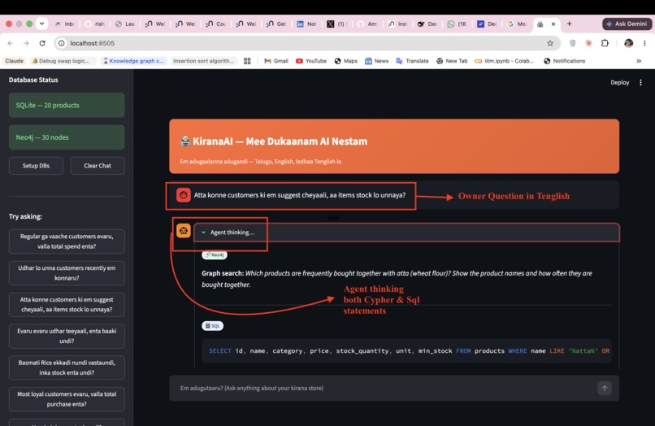Screen dimensions: 655x426
Task: Close the active KiranaAI tab
Action: (x=553, y=24)
